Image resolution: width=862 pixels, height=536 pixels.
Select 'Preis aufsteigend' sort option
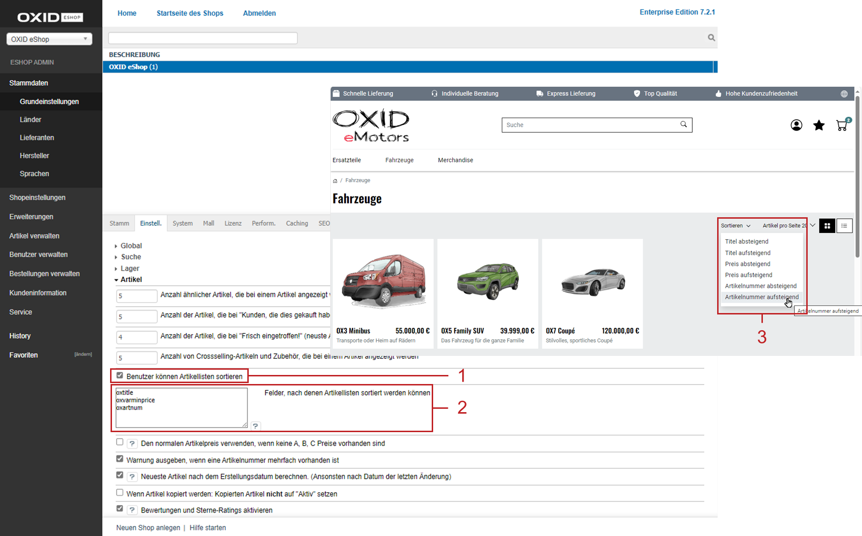749,275
